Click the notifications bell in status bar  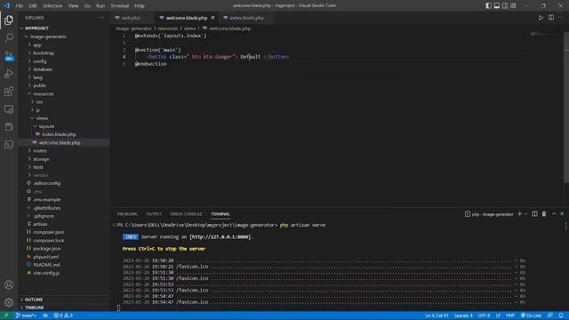coord(561,316)
